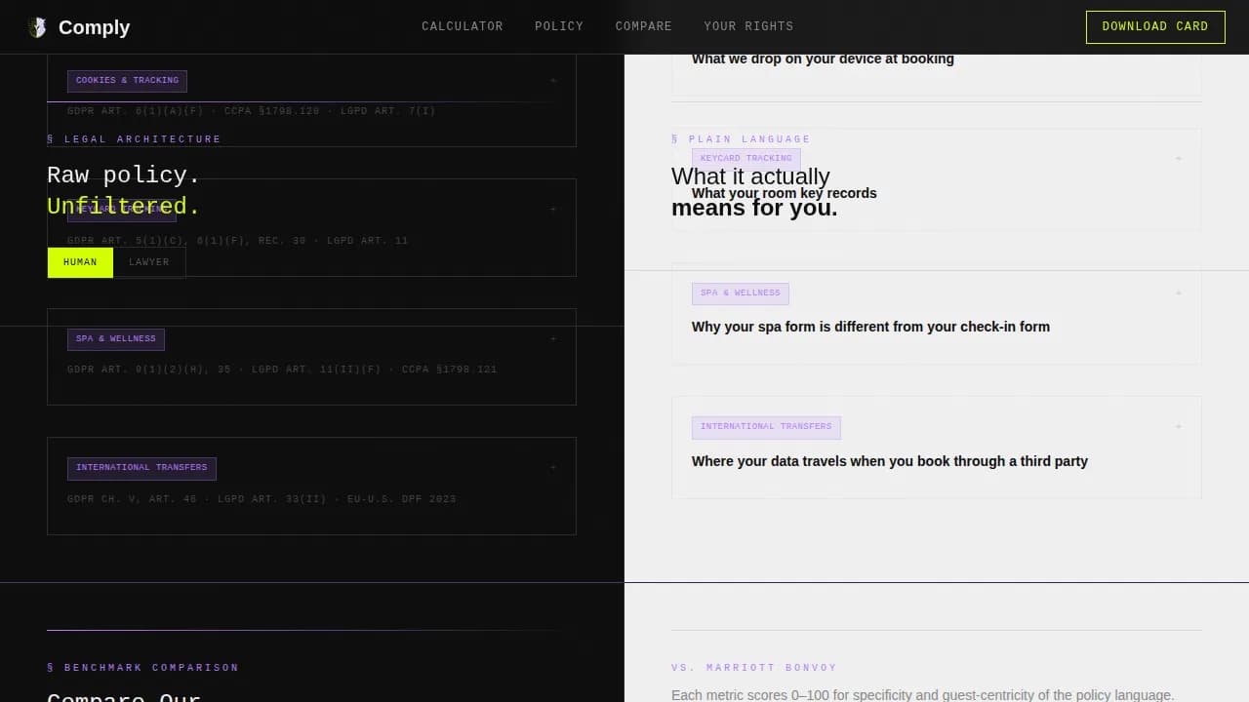The image size is (1249, 702).
Task: Click the Cookies & Tracking chip
Action: (x=127, y=80)
